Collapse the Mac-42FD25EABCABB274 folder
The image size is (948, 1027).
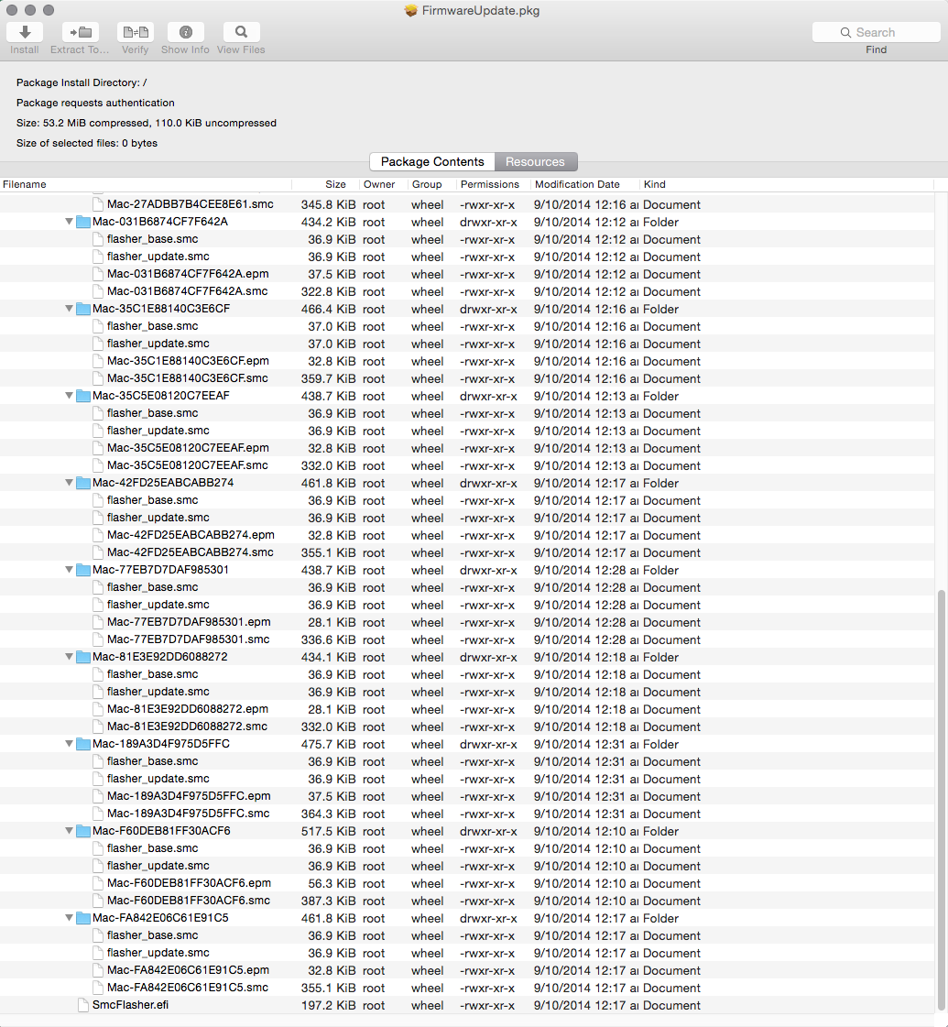(x=69, y=484)
